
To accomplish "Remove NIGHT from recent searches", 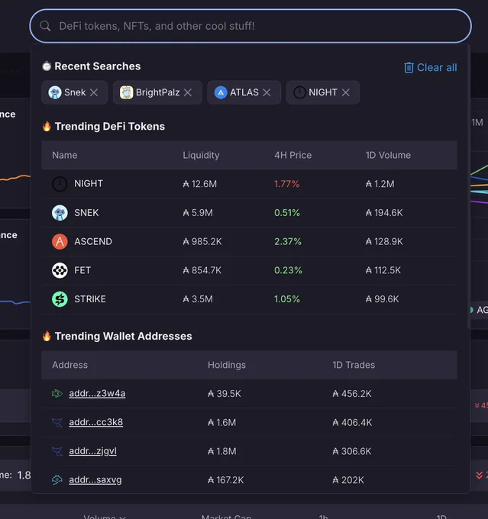I will click(x=345, y=92).
